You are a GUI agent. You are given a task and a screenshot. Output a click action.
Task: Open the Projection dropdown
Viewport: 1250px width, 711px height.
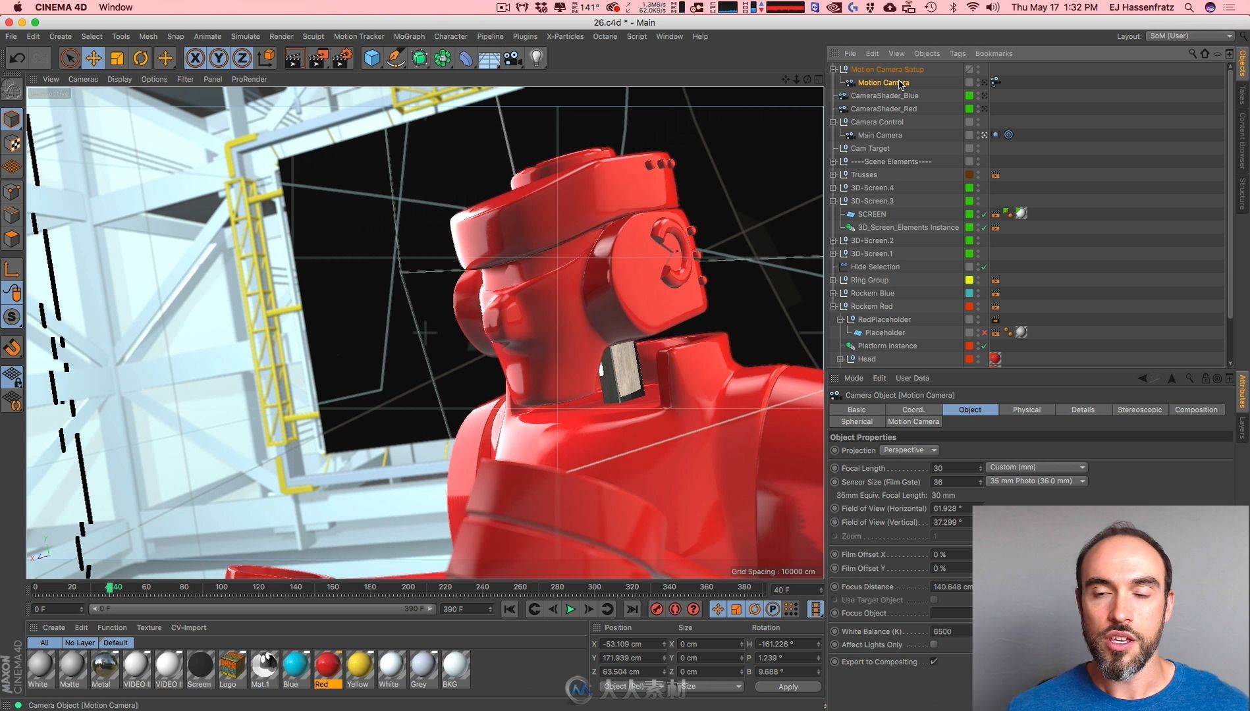coord(910,450)
